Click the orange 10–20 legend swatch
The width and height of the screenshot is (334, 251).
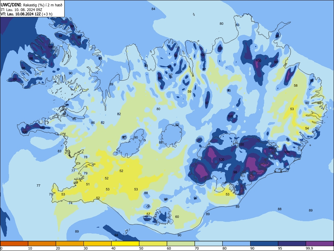pos(42,244)
